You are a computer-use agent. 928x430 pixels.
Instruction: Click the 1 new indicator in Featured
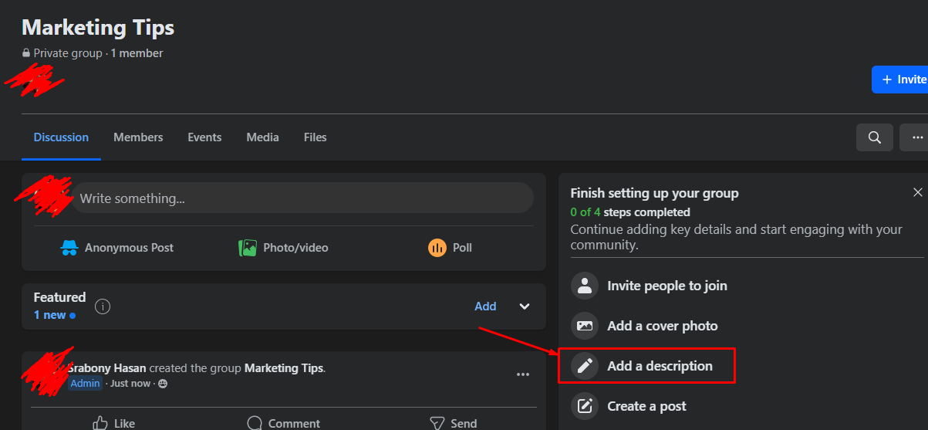54,315
